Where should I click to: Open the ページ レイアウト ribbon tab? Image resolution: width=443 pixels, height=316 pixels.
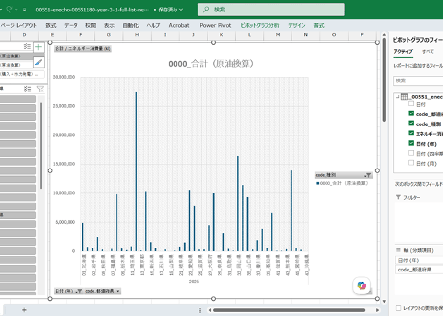(19, 25)
